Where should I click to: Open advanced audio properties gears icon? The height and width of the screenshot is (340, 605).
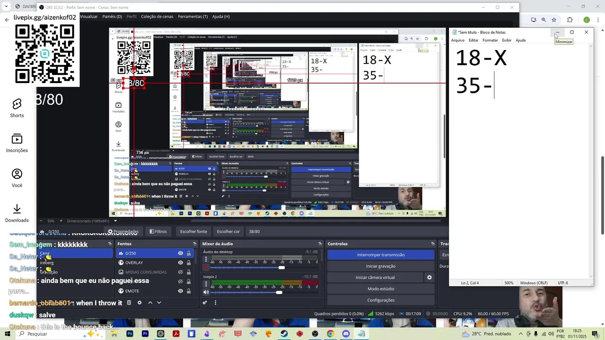205,303
